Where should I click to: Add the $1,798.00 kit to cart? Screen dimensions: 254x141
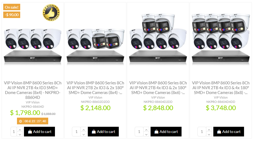[x=40, y=132]
